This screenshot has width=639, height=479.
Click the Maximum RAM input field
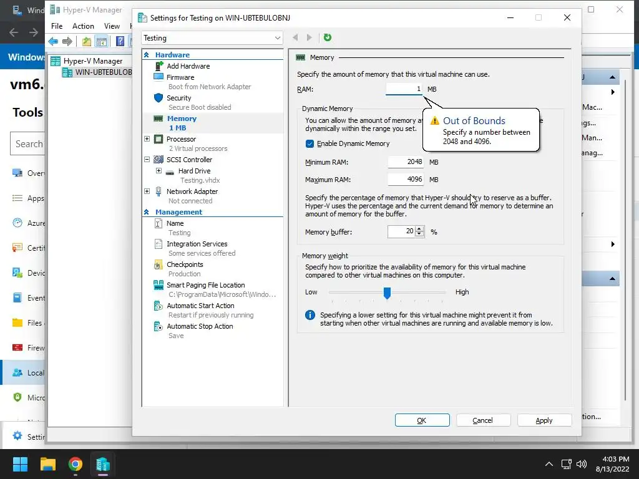pos(406,180)
